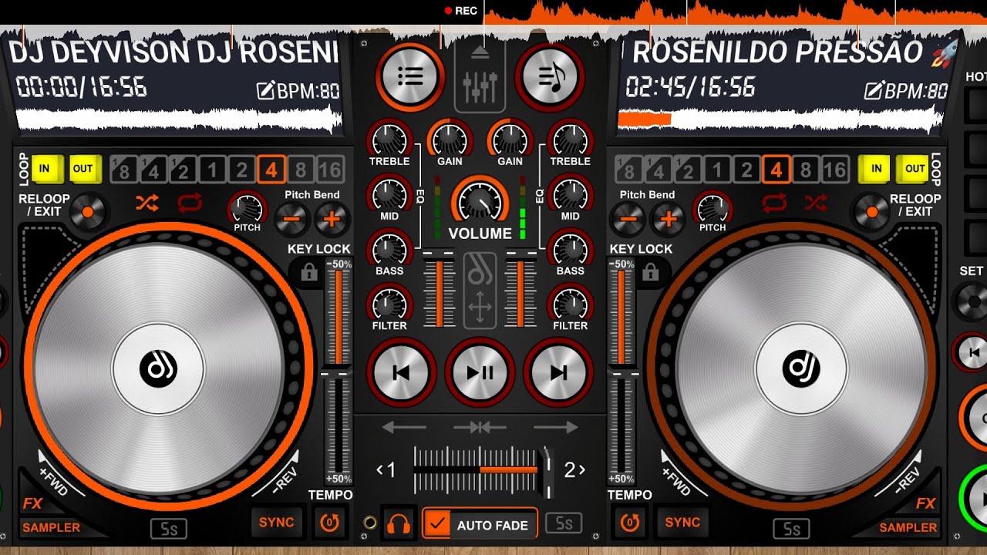This screenshot has height=555, width=987.
Task: Select loop length 2 on right deck
Action: 746,170
